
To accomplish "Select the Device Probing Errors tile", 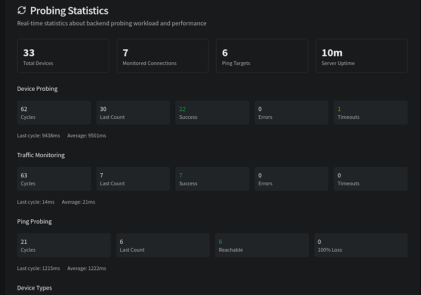I will [x=292, y=113].
